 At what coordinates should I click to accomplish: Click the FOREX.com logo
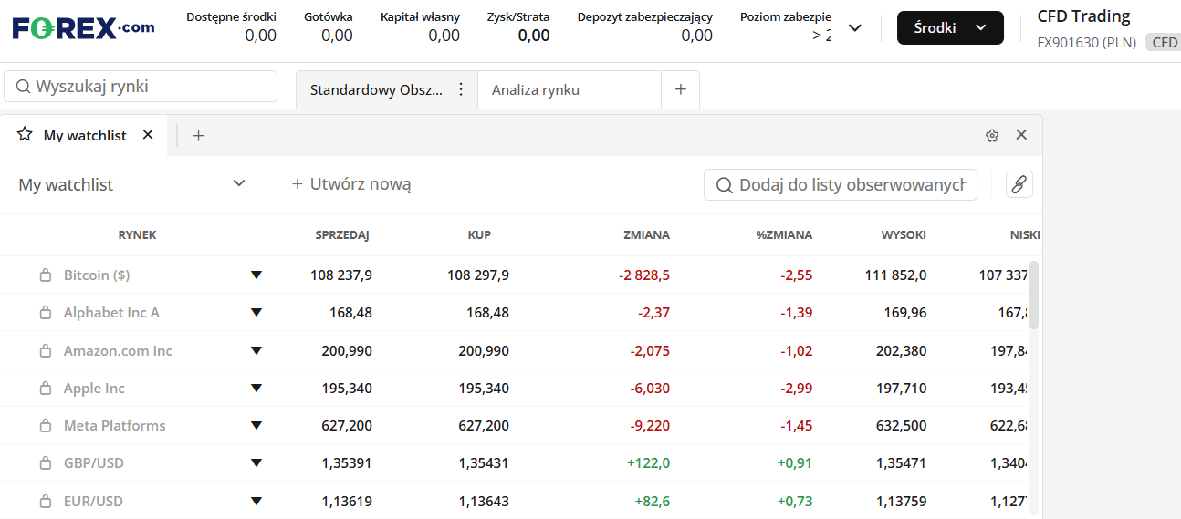point(84,27)
